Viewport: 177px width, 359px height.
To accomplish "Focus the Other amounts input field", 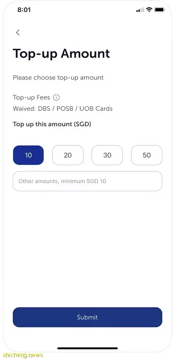I will [88, 181].
